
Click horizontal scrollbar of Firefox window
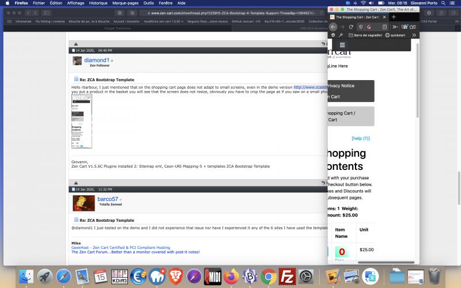point(386,263)
